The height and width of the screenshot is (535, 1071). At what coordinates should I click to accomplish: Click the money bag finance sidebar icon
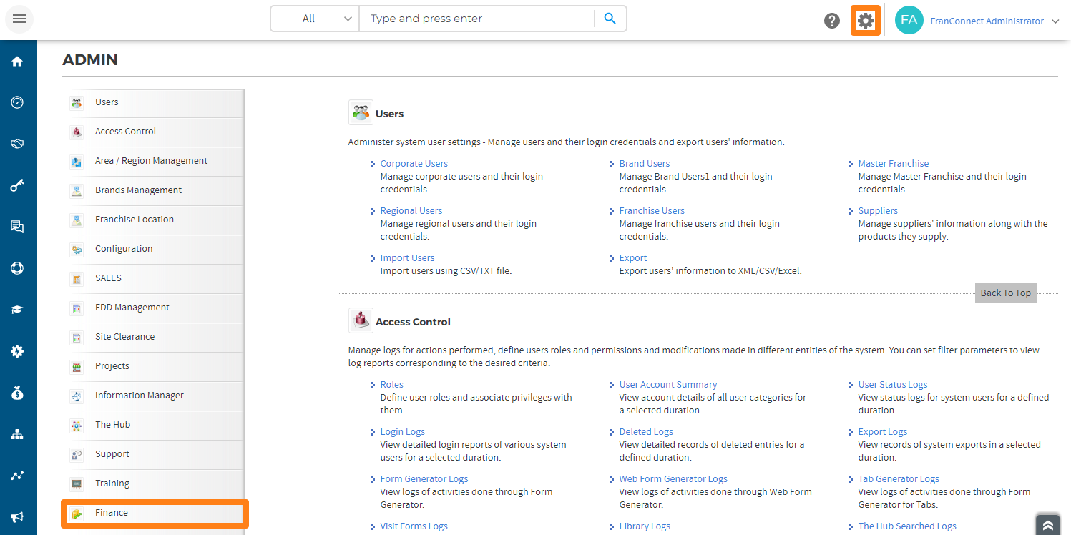17,393
